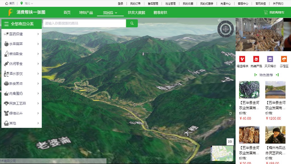Image resolution: width=291 pixels, height=164 pixels.
Task: Select 地标产品 in the navigation bar
Action: (x=86, y=13)
